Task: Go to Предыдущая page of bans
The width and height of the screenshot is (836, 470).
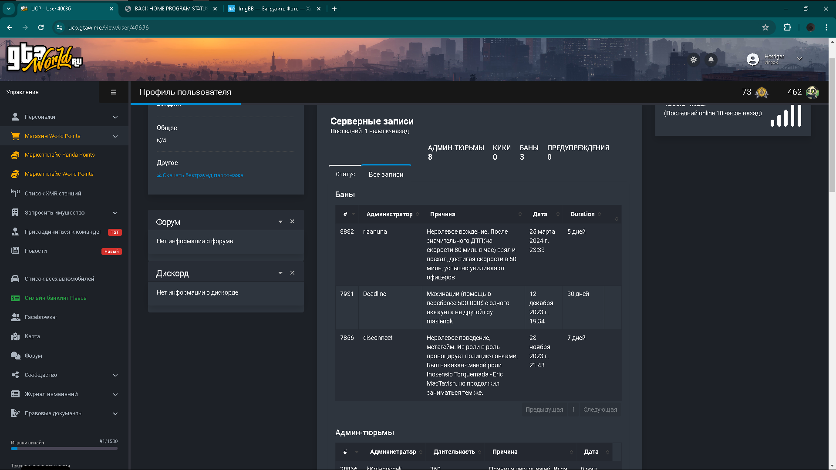Action: pos(544,410)
